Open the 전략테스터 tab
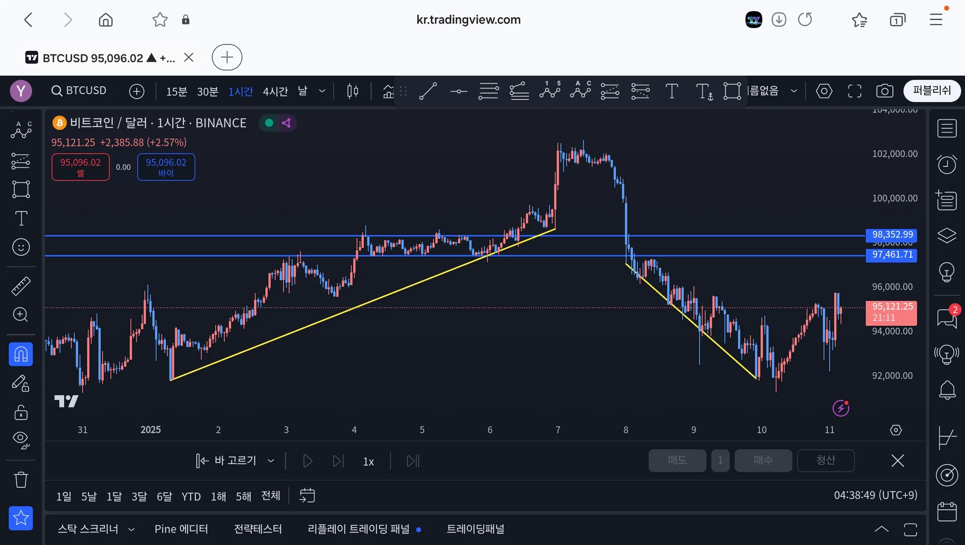This screenshot has height=545, width=965. click(258, 529)
